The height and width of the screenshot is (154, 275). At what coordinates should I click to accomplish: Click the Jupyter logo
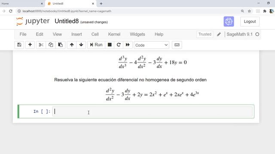[33, 21]
